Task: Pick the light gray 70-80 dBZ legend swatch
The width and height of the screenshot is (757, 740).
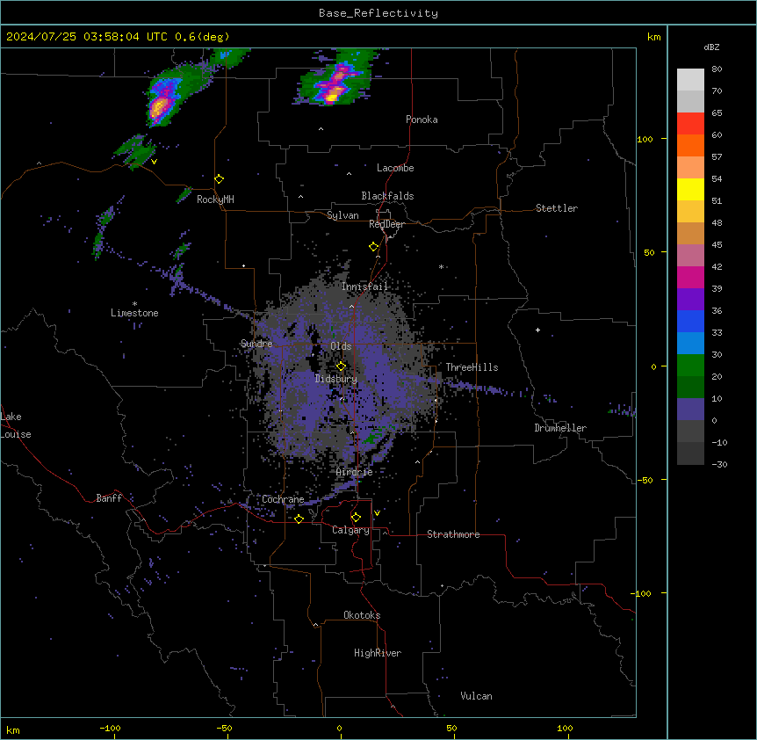Action: coord(690,80)
